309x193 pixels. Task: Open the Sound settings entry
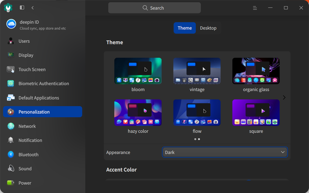[43, 169]
